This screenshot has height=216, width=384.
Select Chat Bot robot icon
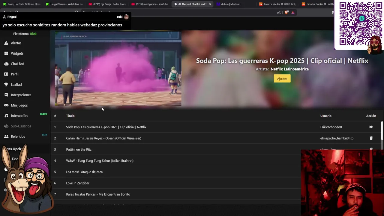[x=6, y=64]
